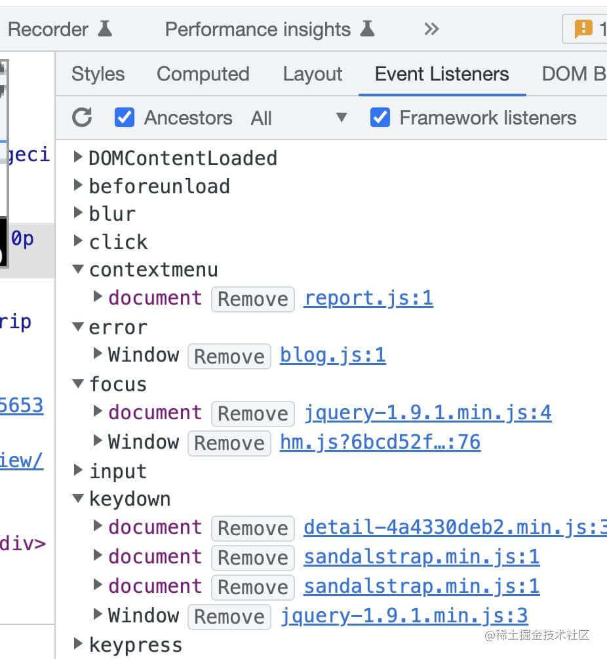Switch to the Computed tab

[x=203, y=74]
